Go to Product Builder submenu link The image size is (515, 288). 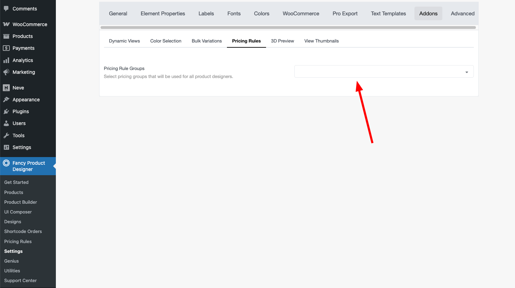coord(21,202)
